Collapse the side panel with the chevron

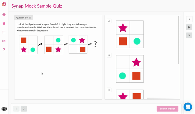click(189, 19)
